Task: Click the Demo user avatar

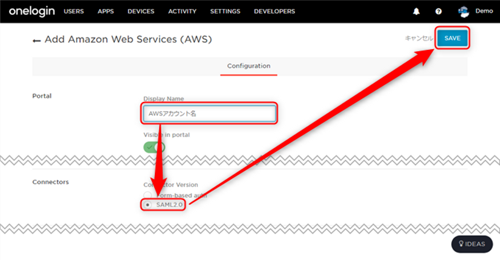Action: [464, 11]
